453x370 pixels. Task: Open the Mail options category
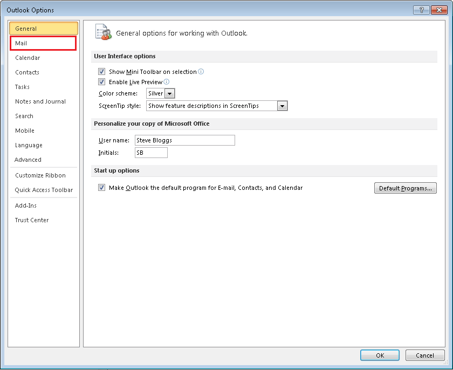coord(43,43)
